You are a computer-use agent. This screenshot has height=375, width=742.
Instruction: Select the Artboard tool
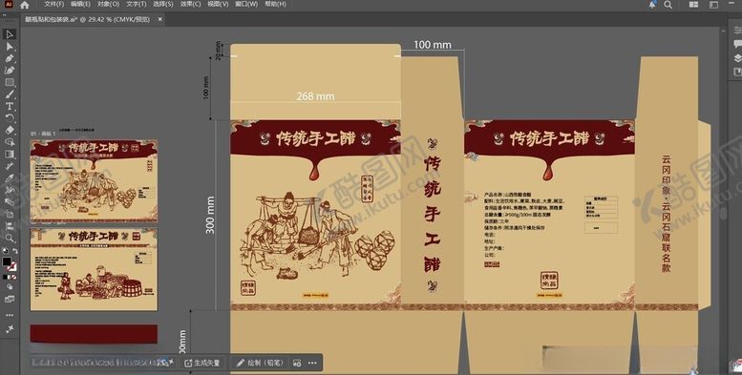coord(9,215)
